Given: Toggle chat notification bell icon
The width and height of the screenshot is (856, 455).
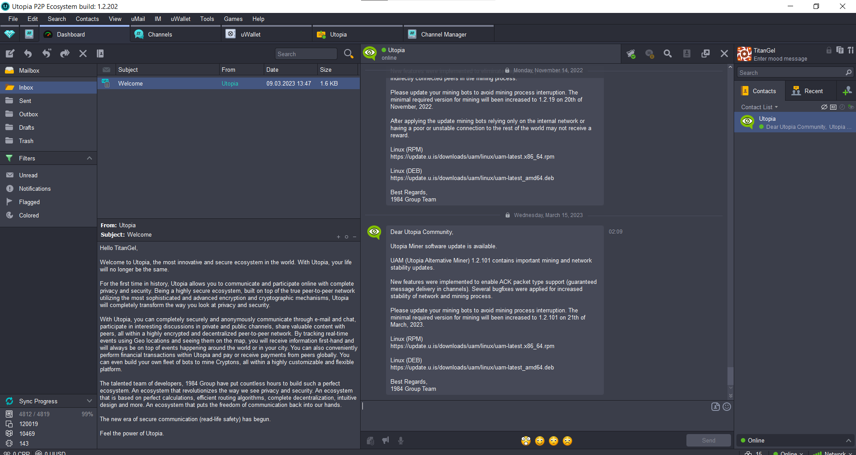Looking at the screenshot, I should [x=631, y=53].
